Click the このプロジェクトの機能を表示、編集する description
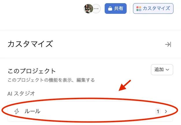 [x=51, y=80]
